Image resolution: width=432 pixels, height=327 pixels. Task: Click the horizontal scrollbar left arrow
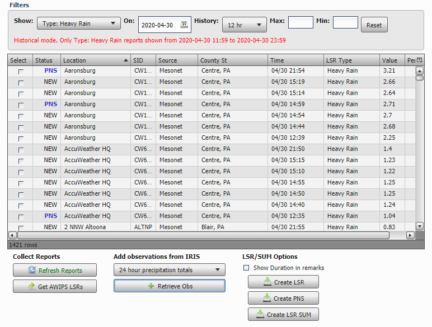(x=12, y=235)
